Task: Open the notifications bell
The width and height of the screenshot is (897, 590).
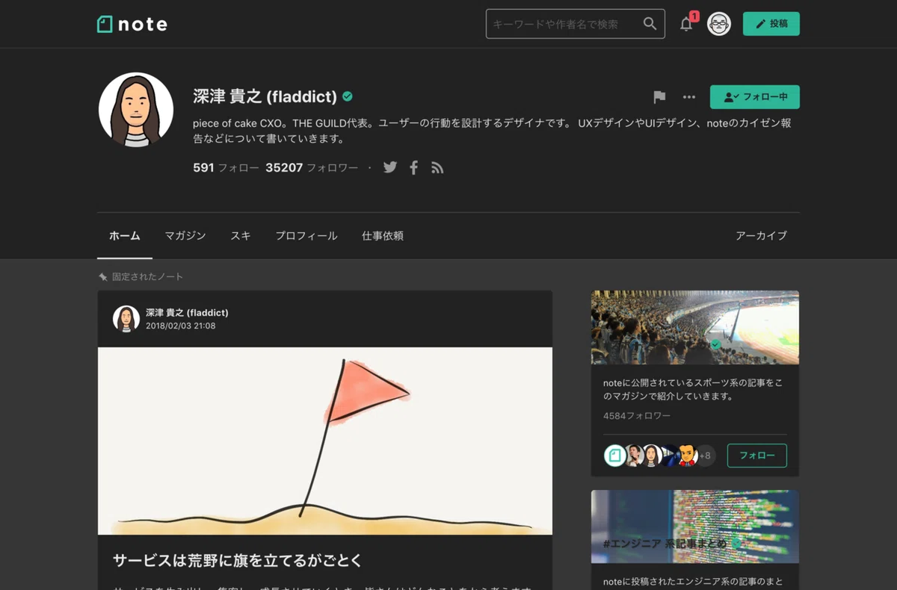Action: coord(686,24)
